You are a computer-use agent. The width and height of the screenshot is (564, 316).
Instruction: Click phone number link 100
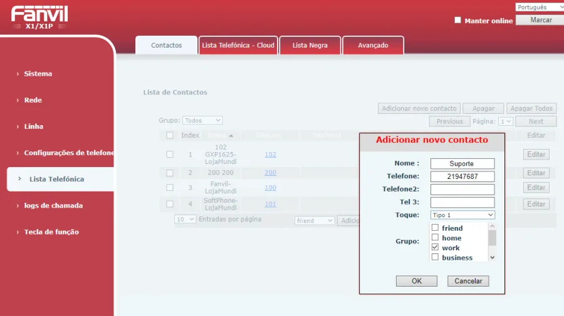coord(270,188)
